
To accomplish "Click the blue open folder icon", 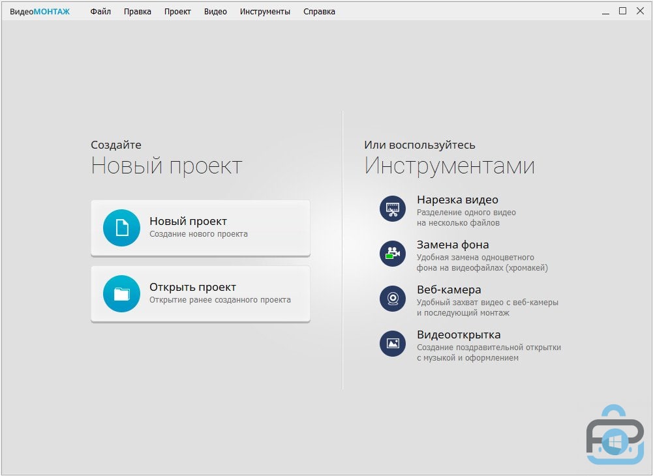I will 121,293.
